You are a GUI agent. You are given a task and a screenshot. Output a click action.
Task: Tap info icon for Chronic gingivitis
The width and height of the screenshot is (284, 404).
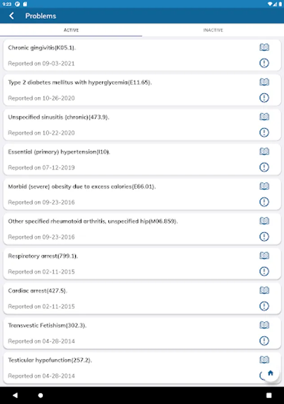(264, 63)
